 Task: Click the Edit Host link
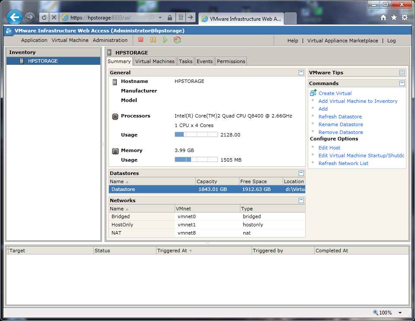pos(329,148)
